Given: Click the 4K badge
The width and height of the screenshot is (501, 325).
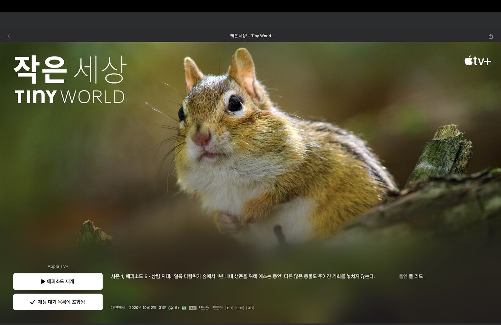Looking at the screenshot, I should point(193,308).
